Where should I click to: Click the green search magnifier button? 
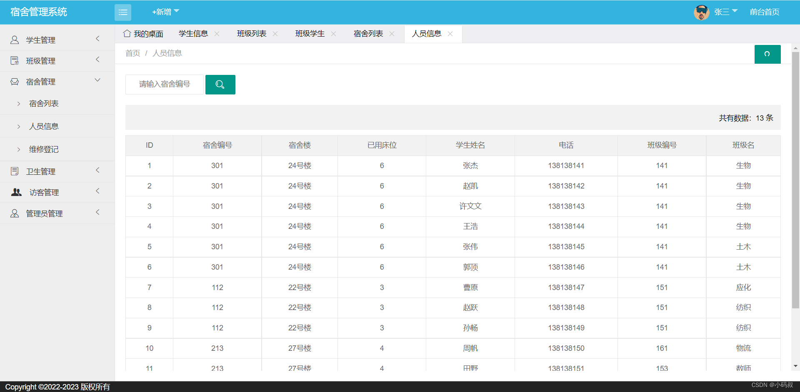220,84
